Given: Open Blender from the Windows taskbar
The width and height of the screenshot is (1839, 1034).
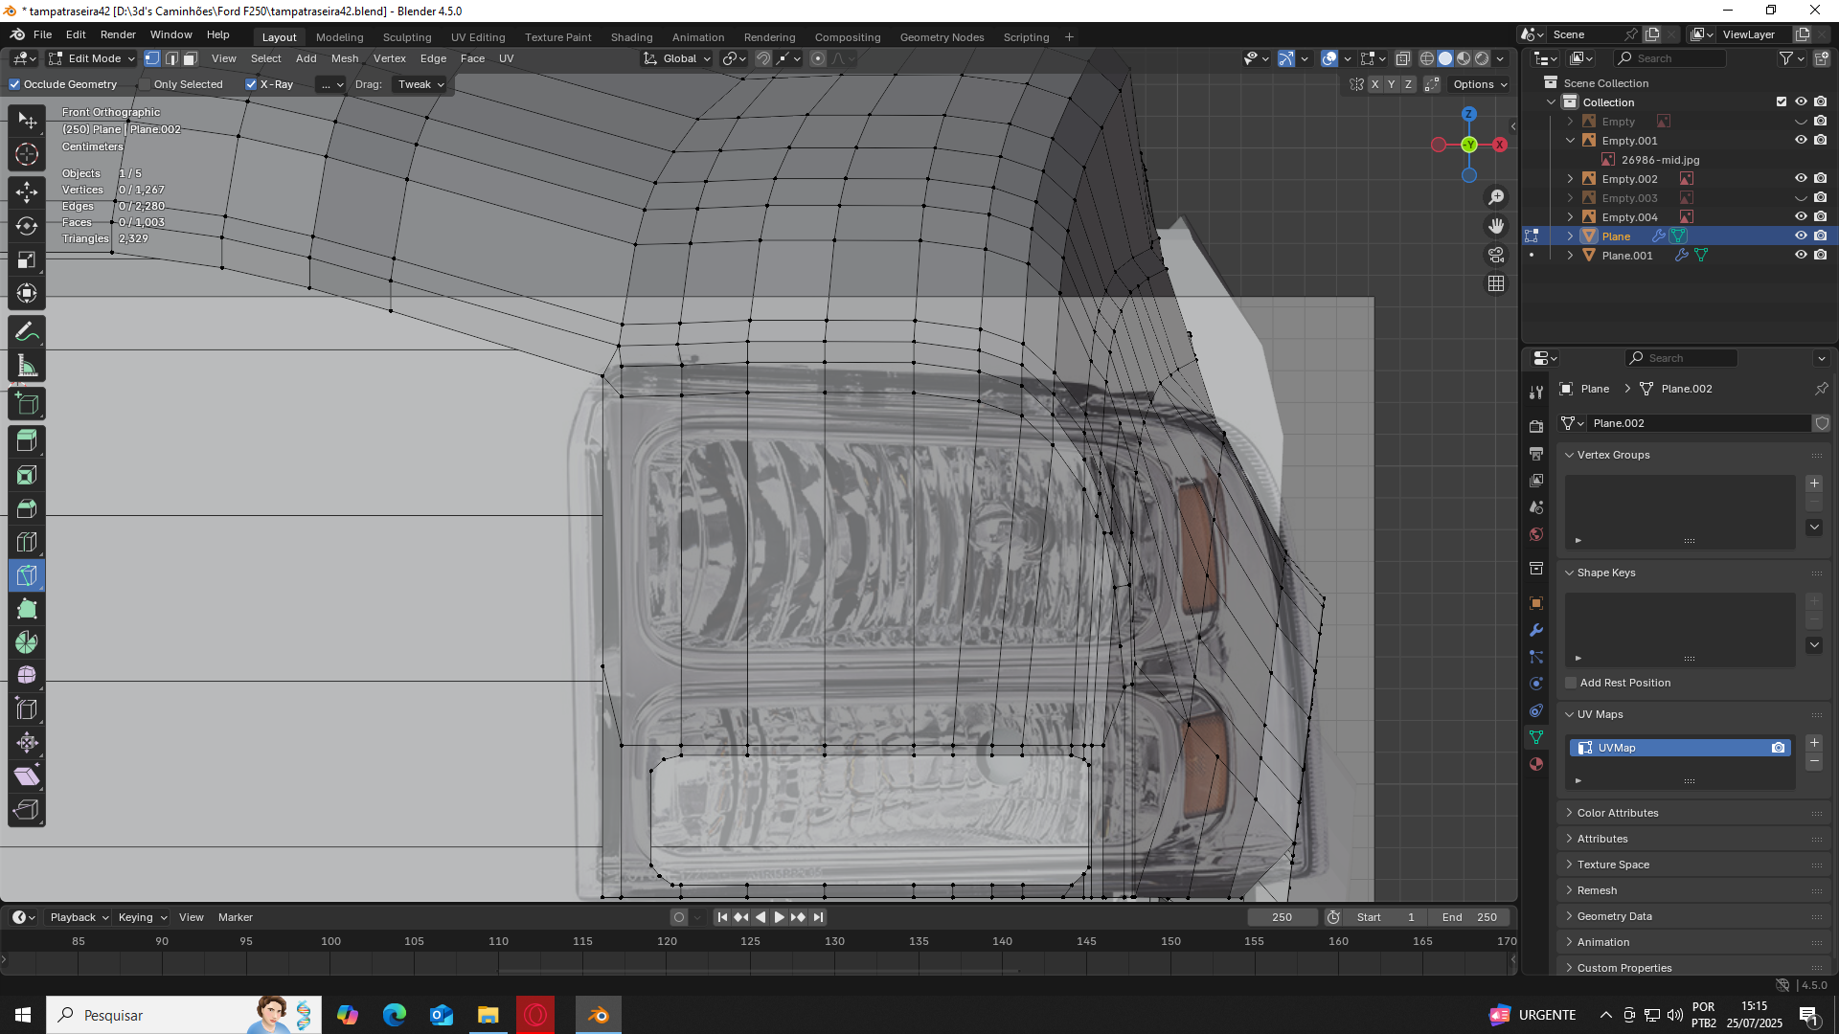Looking at the screenshot, I should click(599, 1015).
